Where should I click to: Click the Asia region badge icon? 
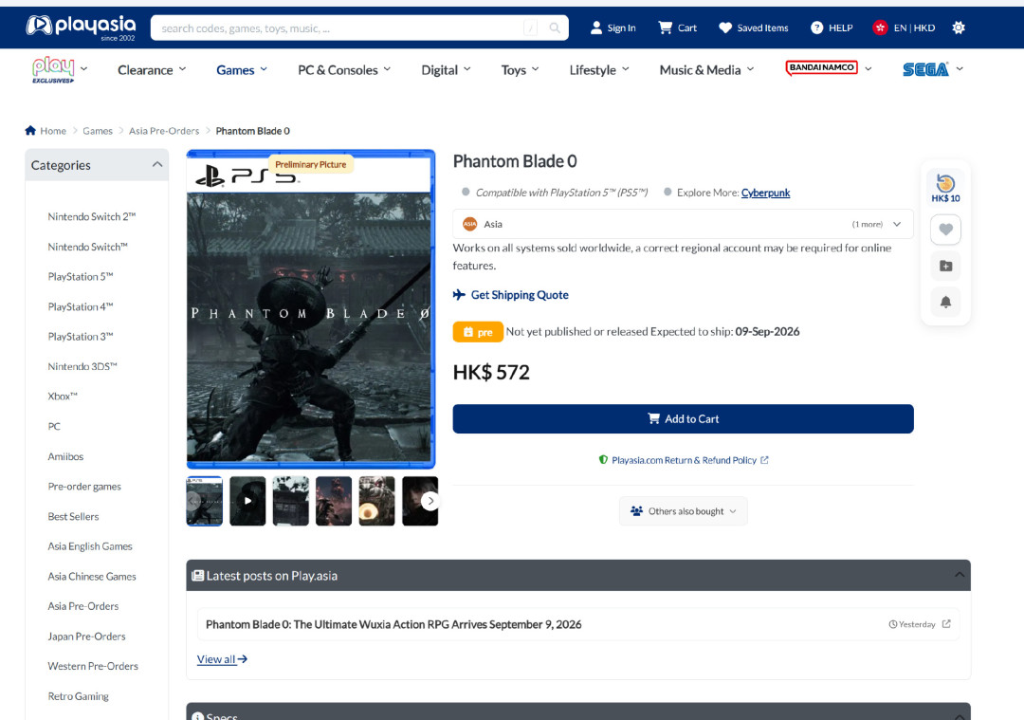(469, 224)
